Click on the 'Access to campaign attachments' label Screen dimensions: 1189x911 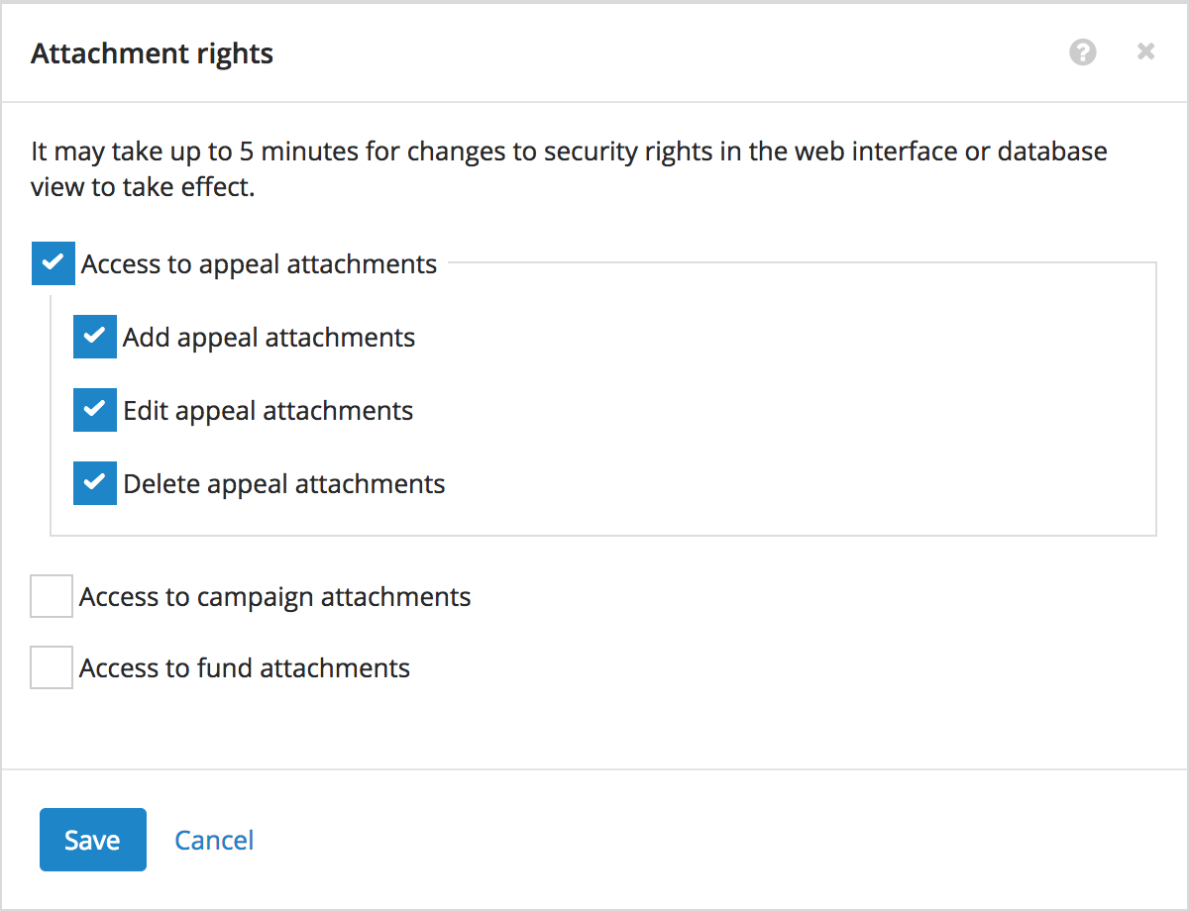tap(274, 597)
